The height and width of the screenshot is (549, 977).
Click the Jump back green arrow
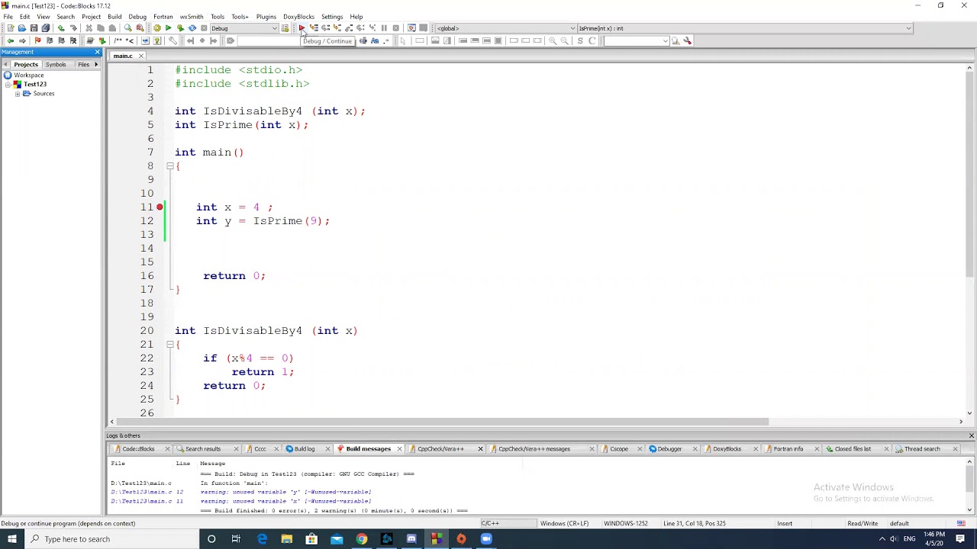coord(10,40)
